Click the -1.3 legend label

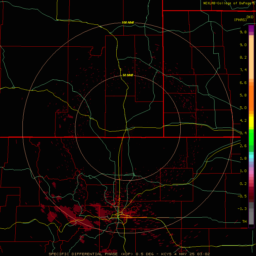tap(242, 209)
